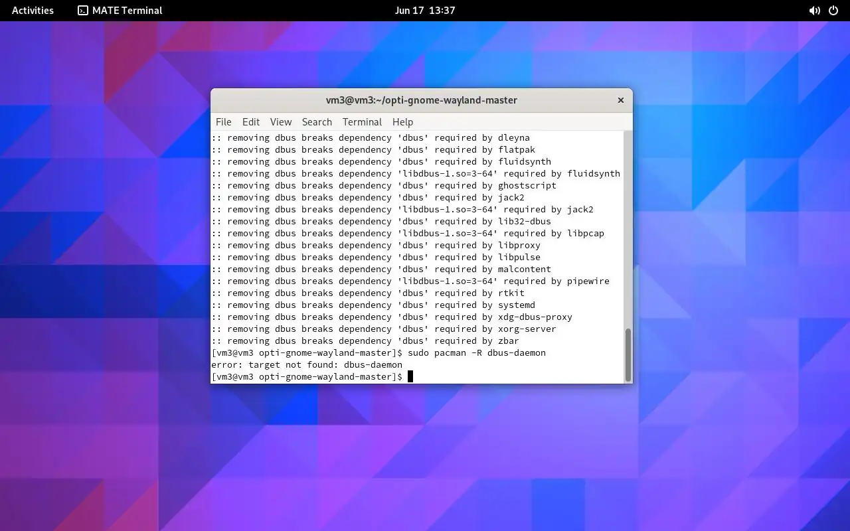Screen dimensions: 850x531
Task: Click the line 'required by systemd'
Action: tap(373, 305)
